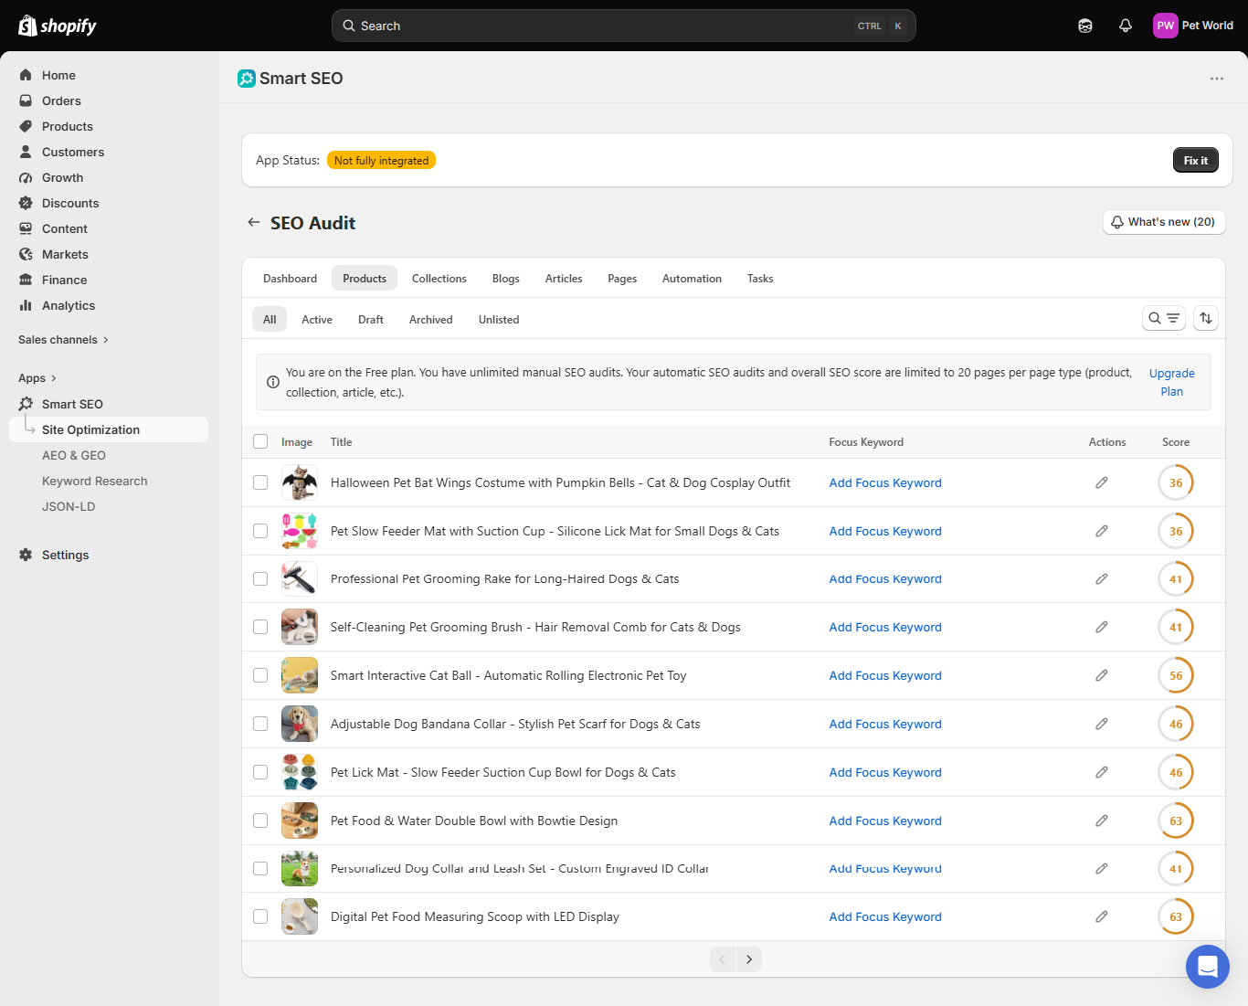Click the Upgrade Plan link
This screenshot has width=1248, height=1006.
point(1172,382)
